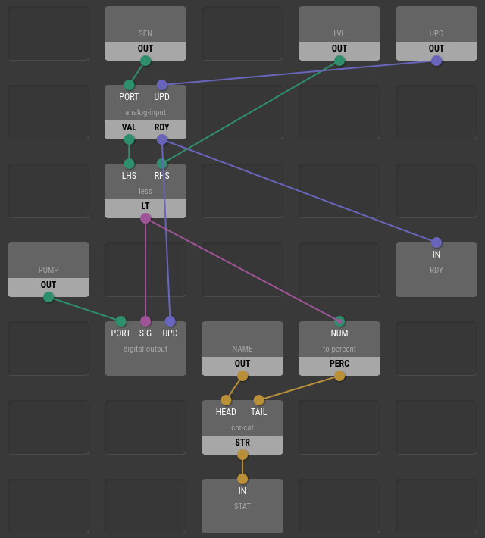Image resolution: width=485 pixels, height=538 pixels.
Task: Select the concat node's HEAD pin
Action: (x=226, y=400)
